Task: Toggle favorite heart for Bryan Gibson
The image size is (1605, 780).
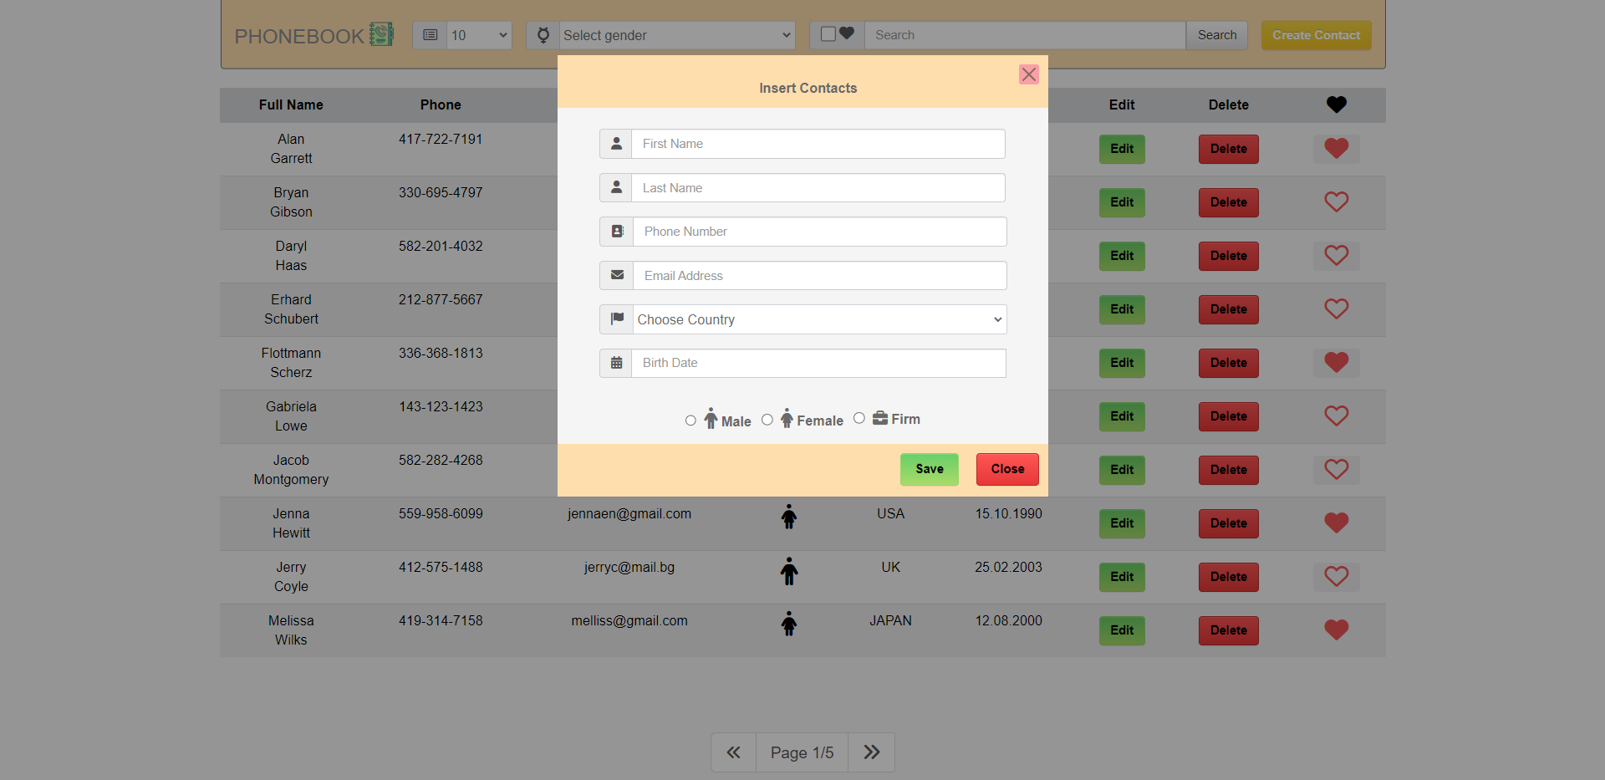Action: coord(1336,202)
